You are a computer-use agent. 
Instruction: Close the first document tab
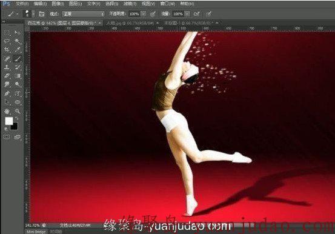[x=100, y=22]
